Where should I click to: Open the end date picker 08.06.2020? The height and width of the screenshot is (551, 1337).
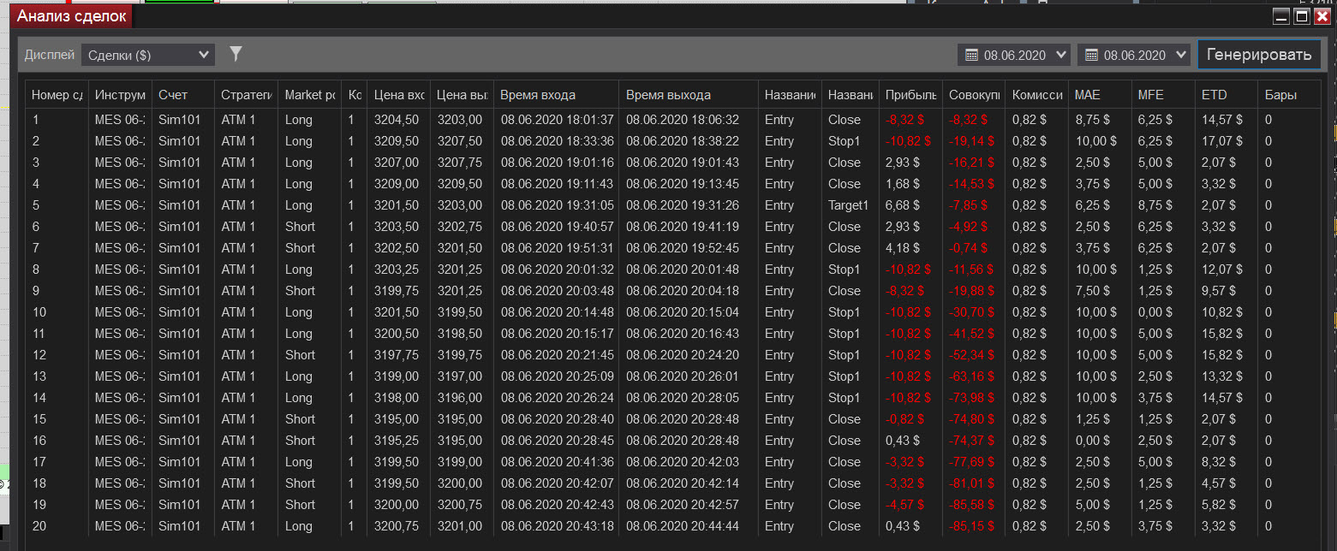[1134, 55]
